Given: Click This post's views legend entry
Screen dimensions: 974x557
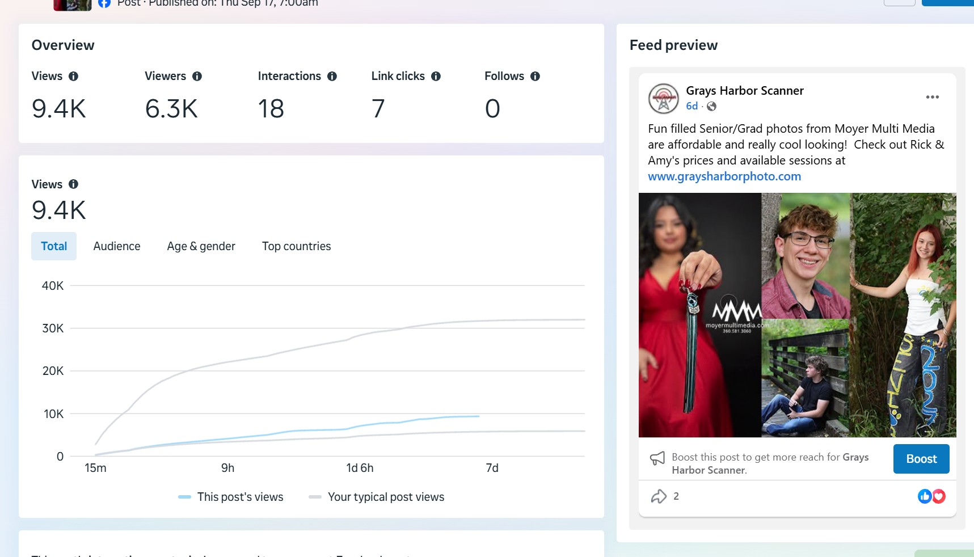Looking at the screenshot, I should [x=231, y=497].
